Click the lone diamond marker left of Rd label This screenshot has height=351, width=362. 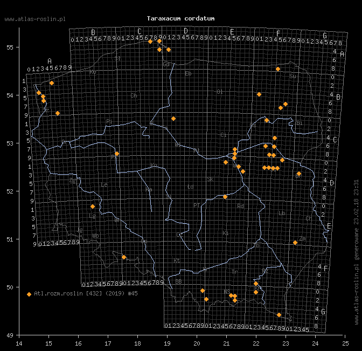(x=225, y=197)
